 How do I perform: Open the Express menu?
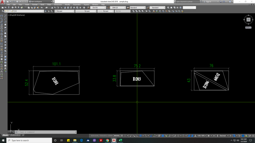pos(86,5)
